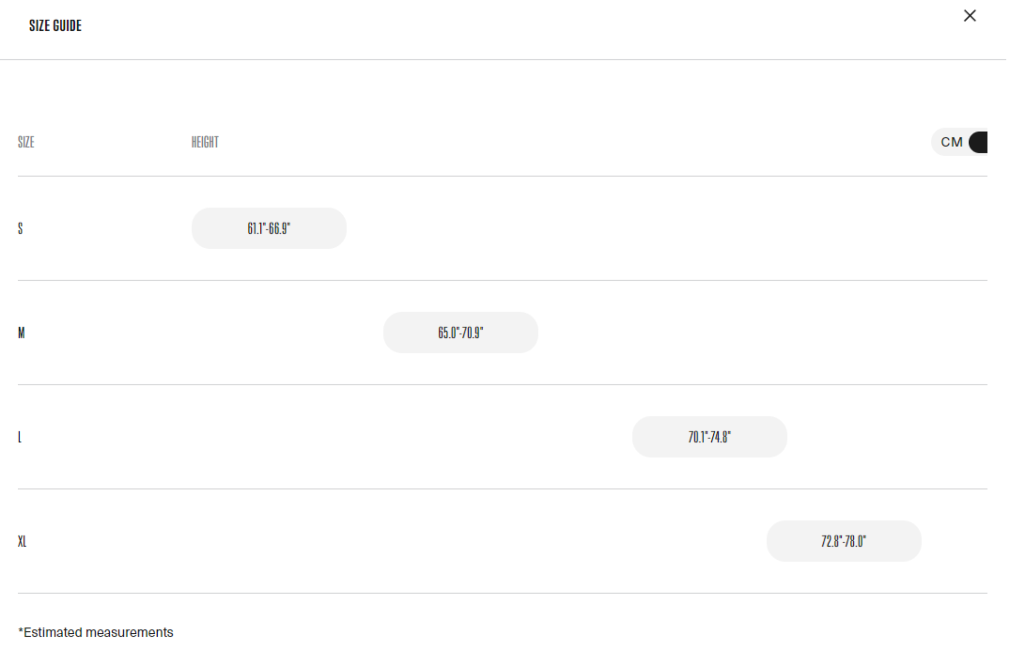Click the 65.0" value in the M range
Screen dimensions: 1010x651
tap(447, 333)
